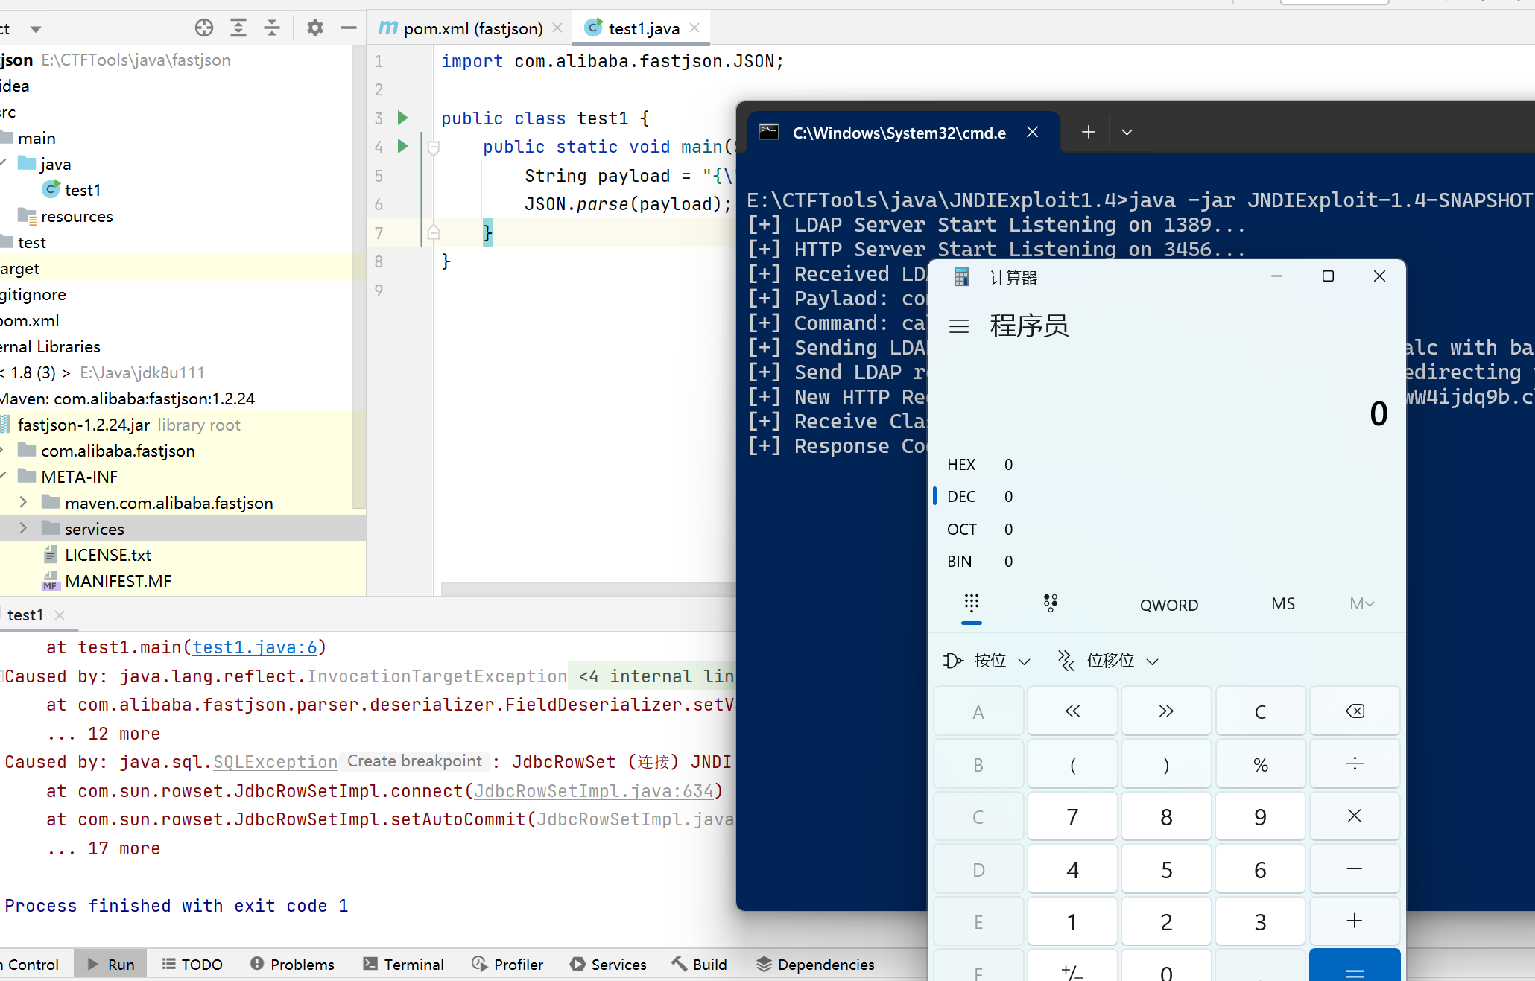Open the Terminal tool window

click(x=403, y=965)
